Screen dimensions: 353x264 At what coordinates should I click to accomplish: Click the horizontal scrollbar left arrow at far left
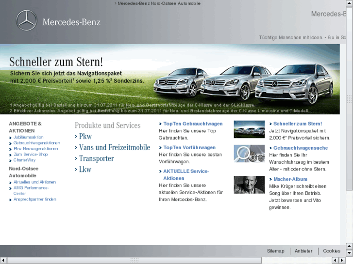[3, 261]
